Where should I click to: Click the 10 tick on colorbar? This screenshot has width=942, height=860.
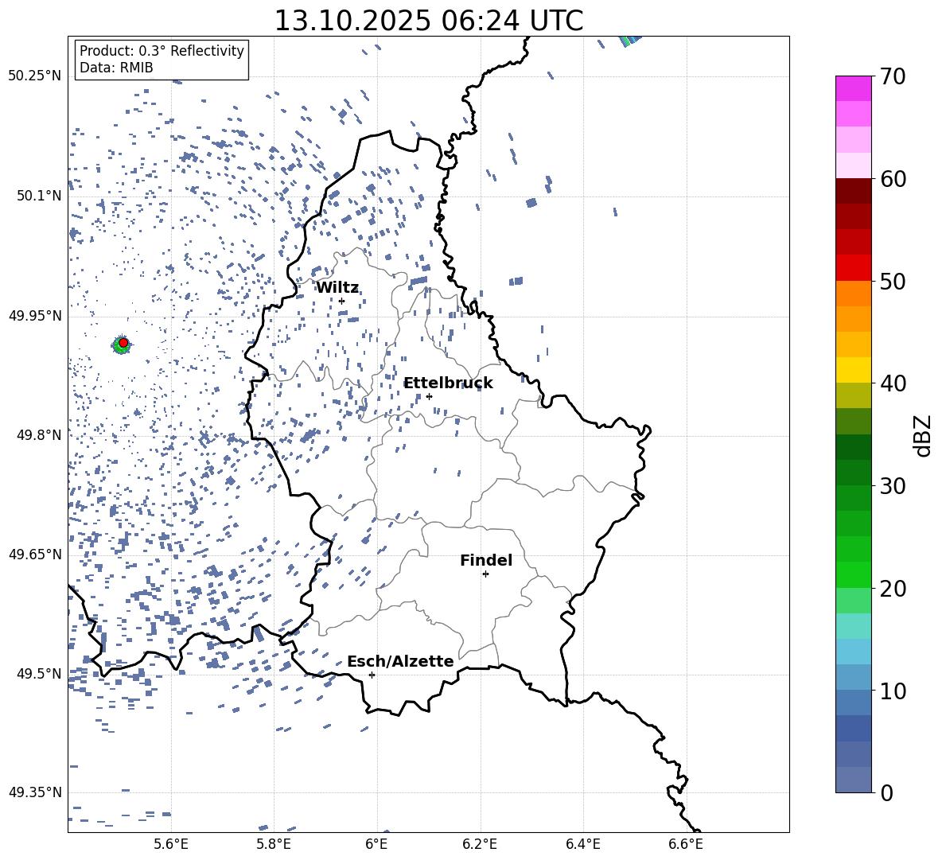[893, 690]
